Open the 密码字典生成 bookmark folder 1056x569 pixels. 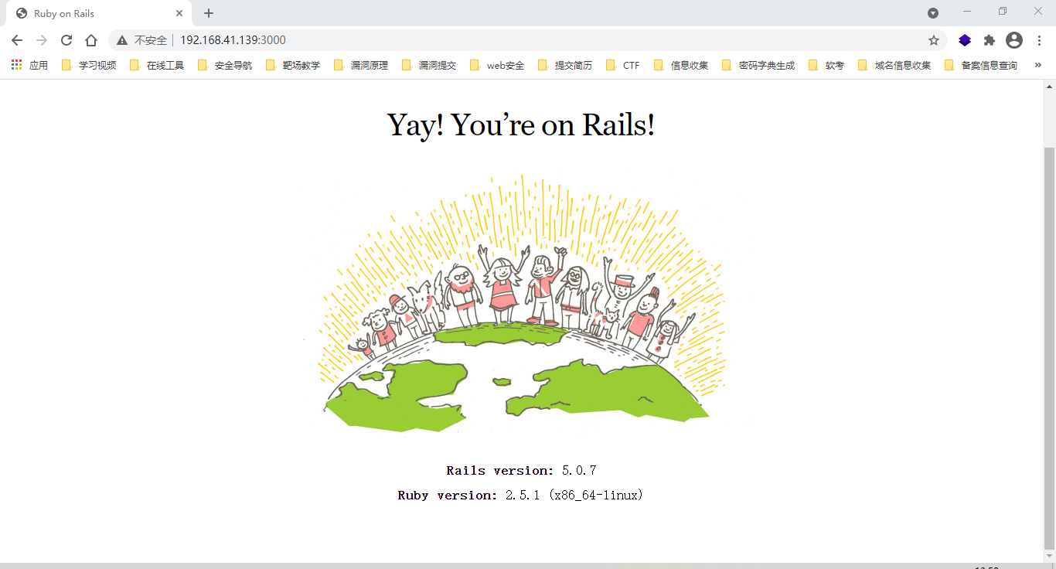pos(758,65)
